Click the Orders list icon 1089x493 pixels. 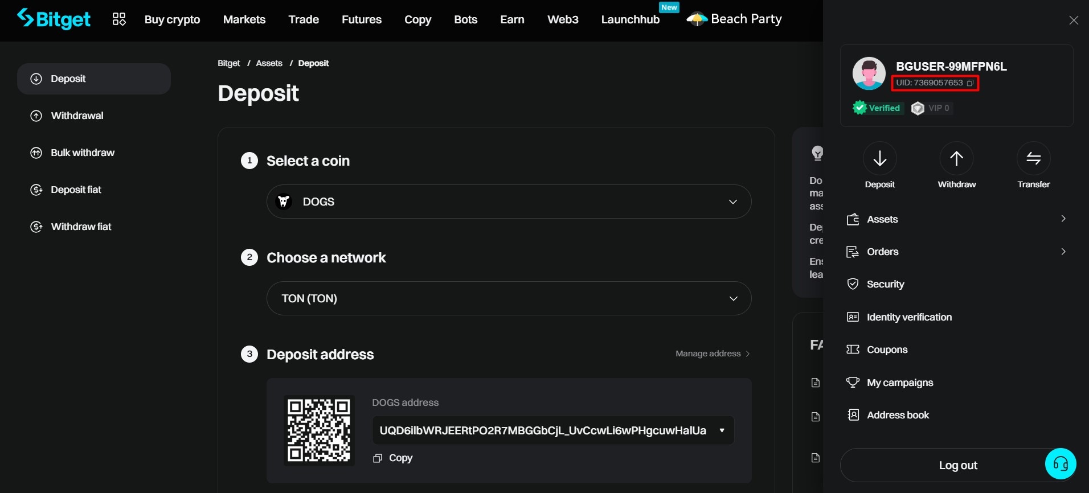pyautogui.click(x=853, y=252)
